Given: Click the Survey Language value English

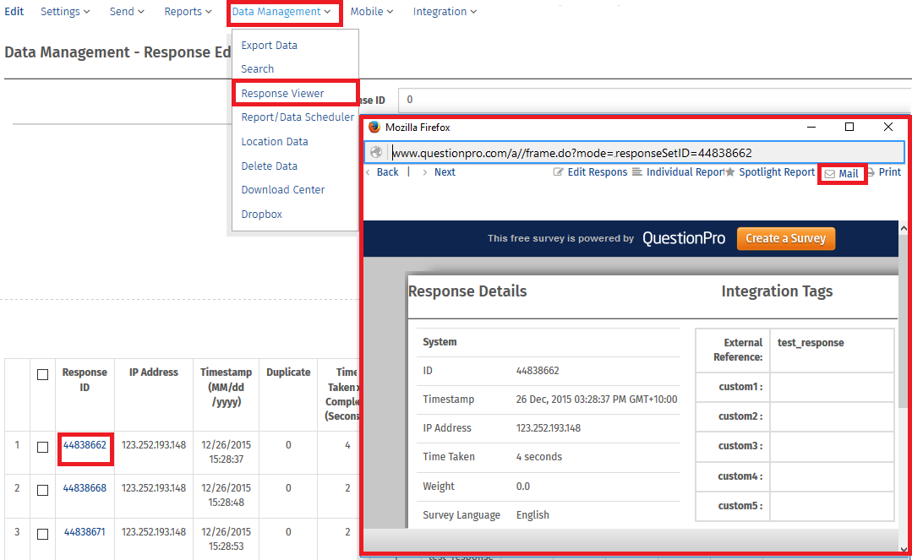Looking at the screenshot, I should pyautogui.click(x=532, y=515).
